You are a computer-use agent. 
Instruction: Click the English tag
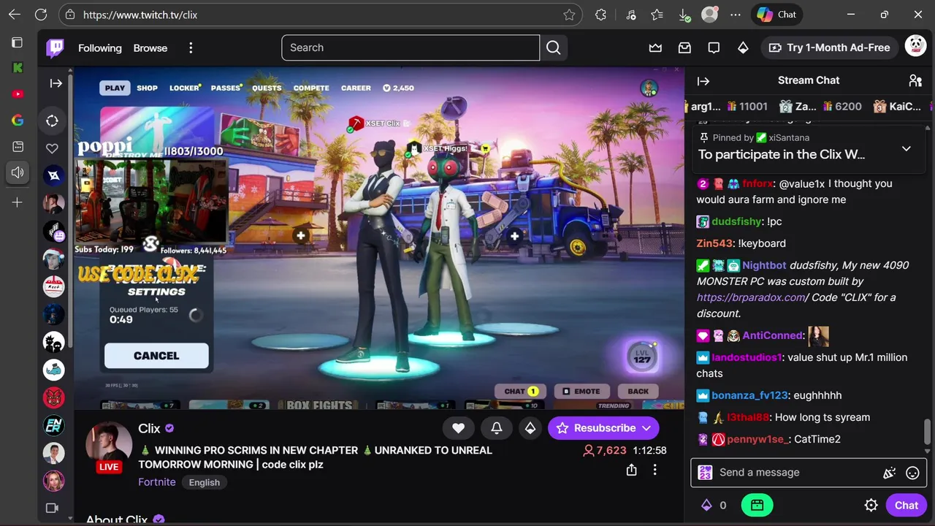205,483
